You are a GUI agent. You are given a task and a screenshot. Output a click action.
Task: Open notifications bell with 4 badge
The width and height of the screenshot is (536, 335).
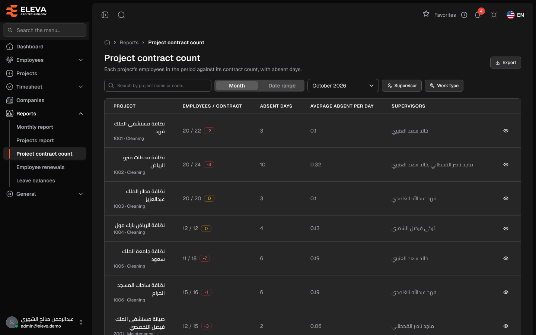[478, 15]
